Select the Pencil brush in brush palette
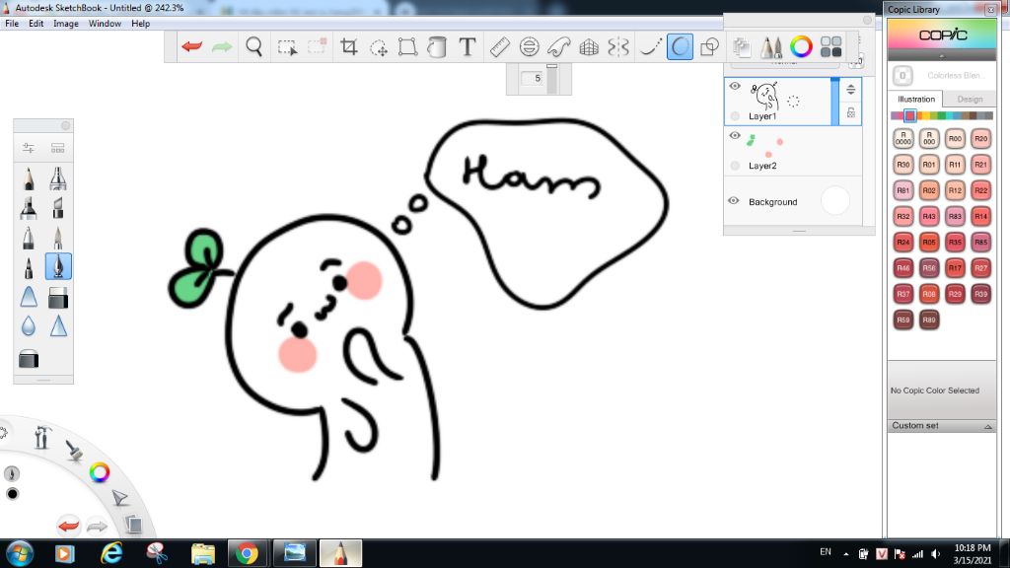This screenshot has height=568, width=1010. 29,178
